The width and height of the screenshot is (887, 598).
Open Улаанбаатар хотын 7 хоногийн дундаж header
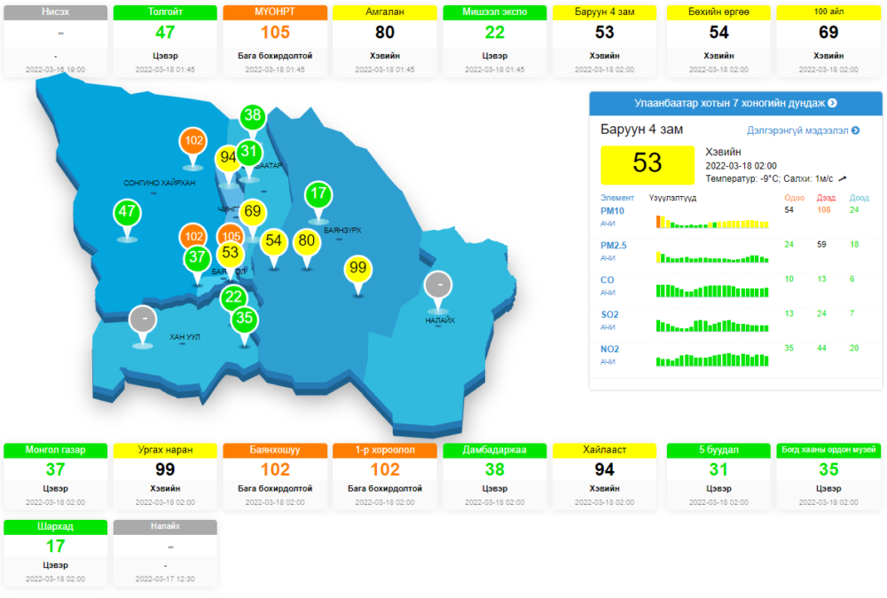pyautogui.click(x=735, y=103)
